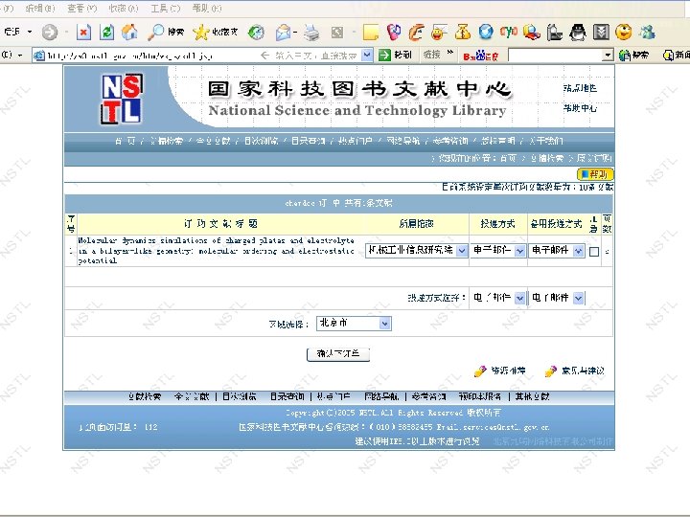Open Catalog Query link in footer navigation
This screenshot has width=690, height=517.
(x=287, y=396)
